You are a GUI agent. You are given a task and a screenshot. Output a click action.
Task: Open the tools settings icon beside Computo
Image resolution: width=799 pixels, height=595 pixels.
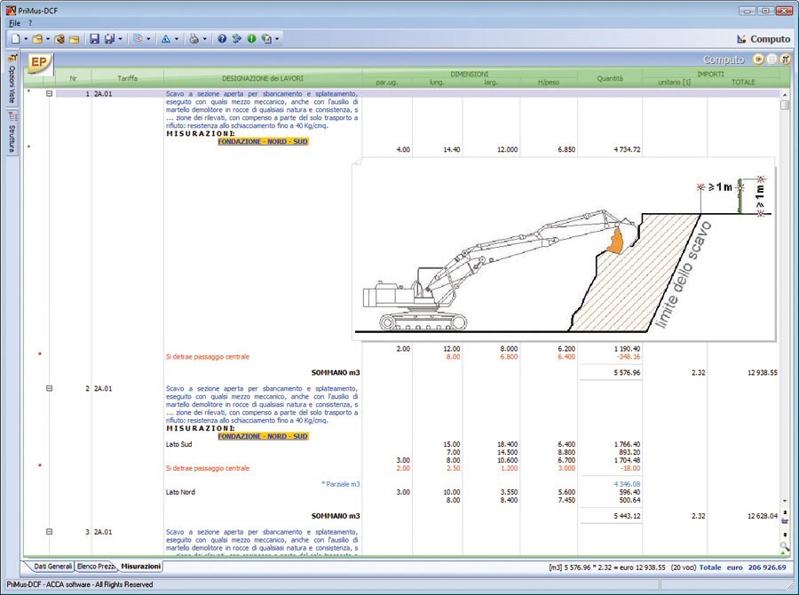[786, 59]
